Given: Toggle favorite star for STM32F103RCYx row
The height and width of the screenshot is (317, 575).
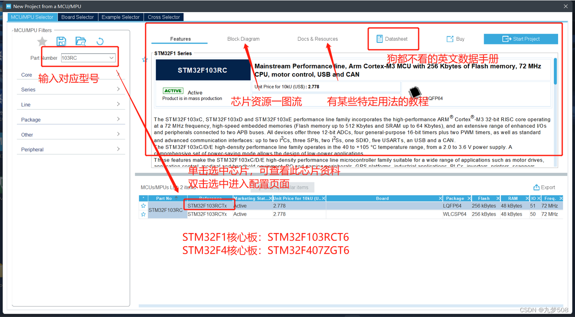Looking at the screenshot, I should (x=143, y=214).
